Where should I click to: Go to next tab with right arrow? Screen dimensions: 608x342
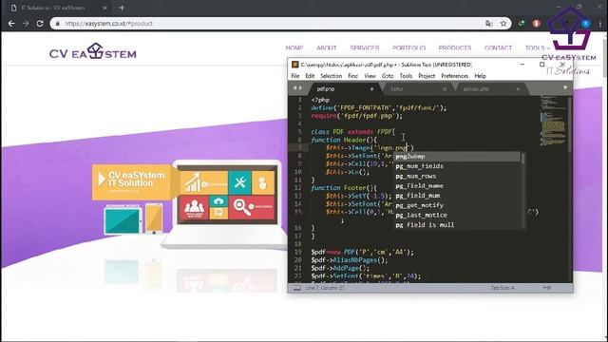tap(300, 88)
